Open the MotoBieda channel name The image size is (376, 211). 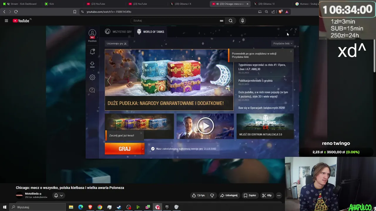(x=32, y=194)
